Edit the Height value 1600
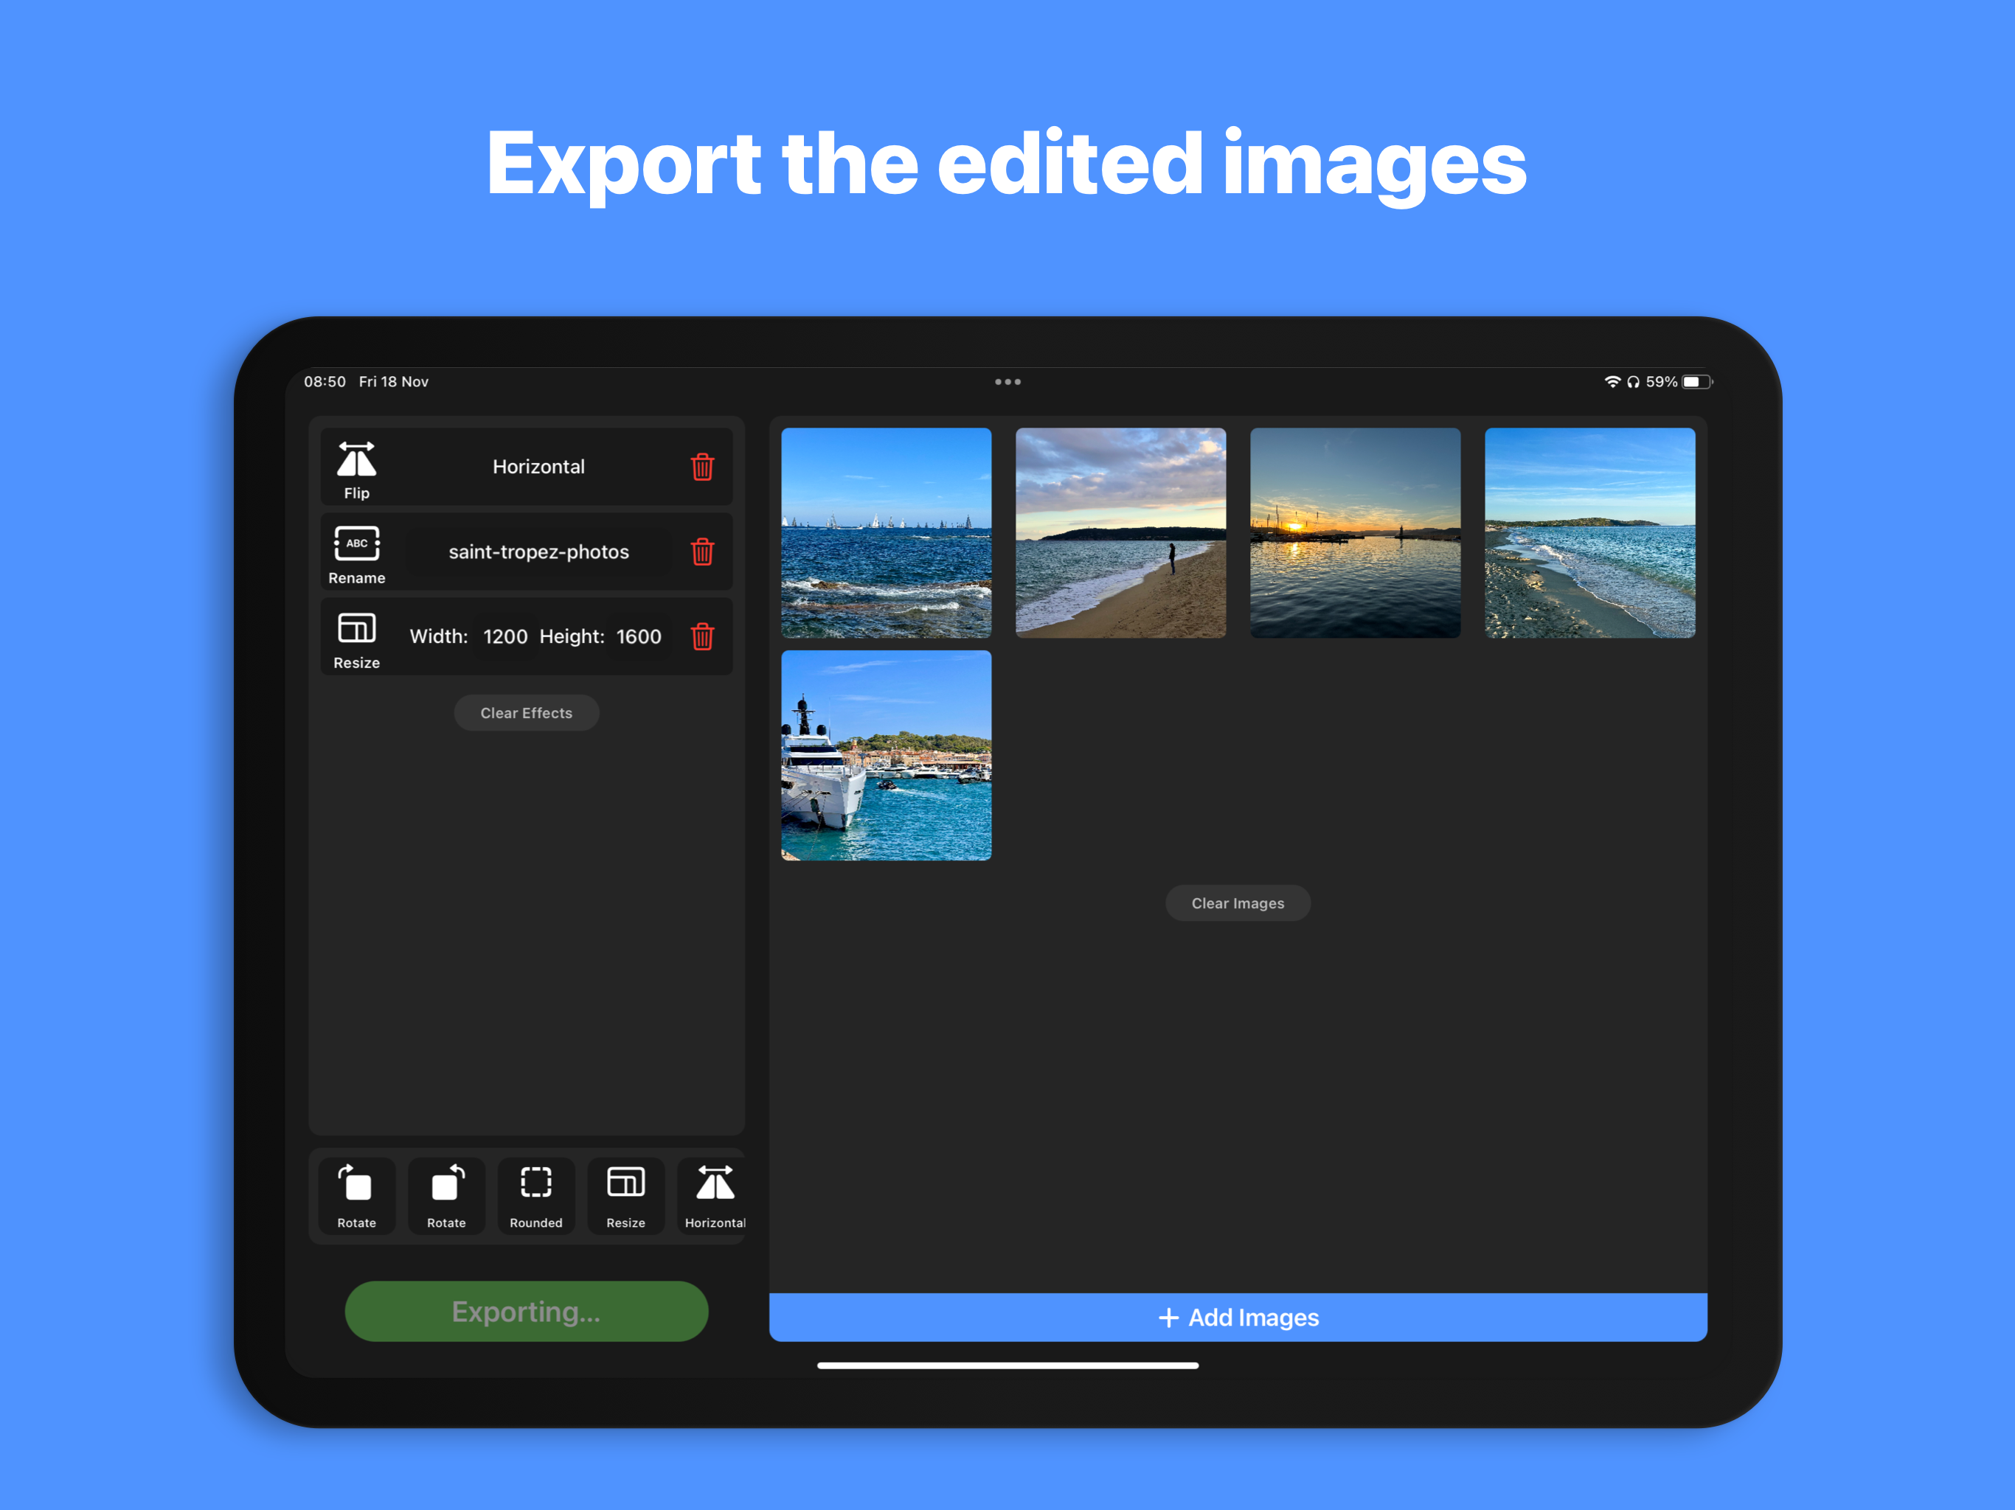 click(x=639, y=636)
